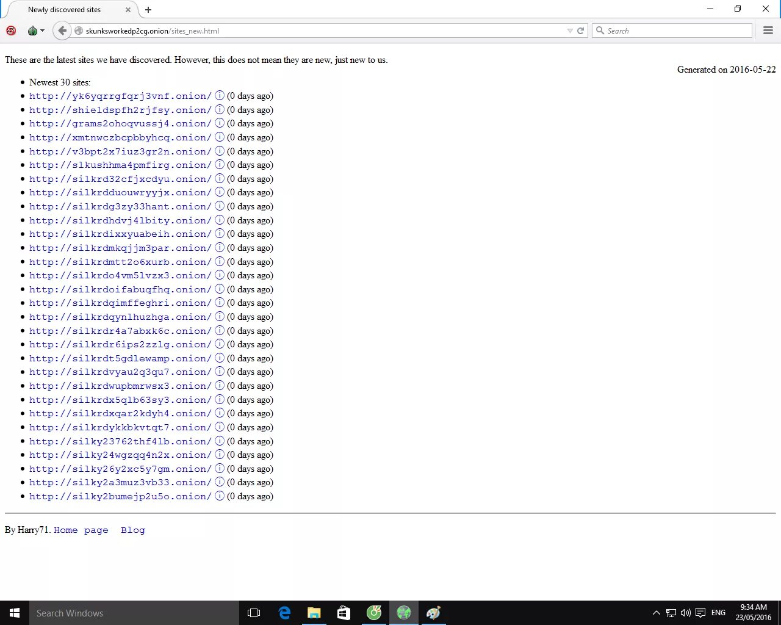
Task: Follow the Blog footer link
Action: click(x=133, y=530)
